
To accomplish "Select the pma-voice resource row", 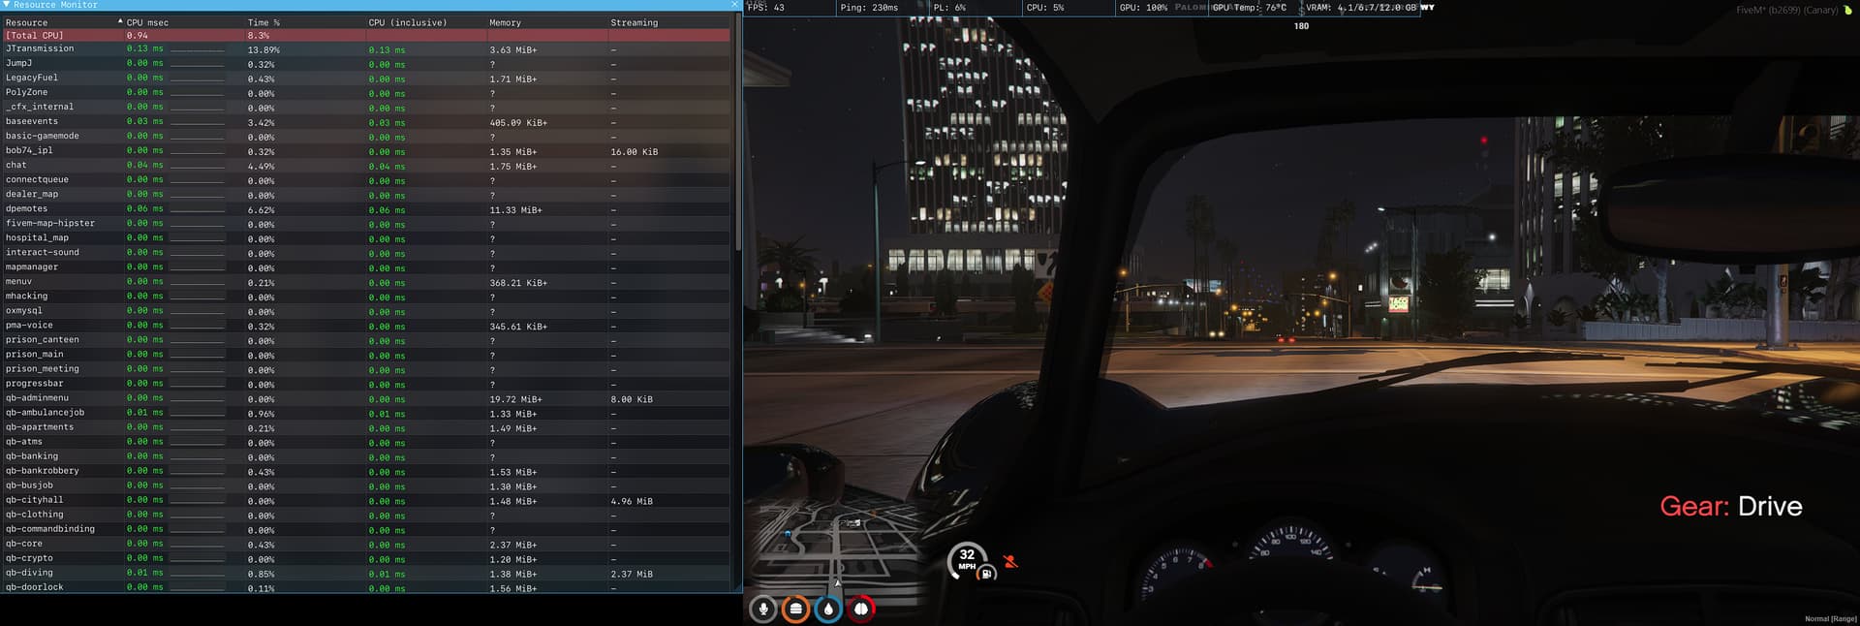I will coord(366,326).
